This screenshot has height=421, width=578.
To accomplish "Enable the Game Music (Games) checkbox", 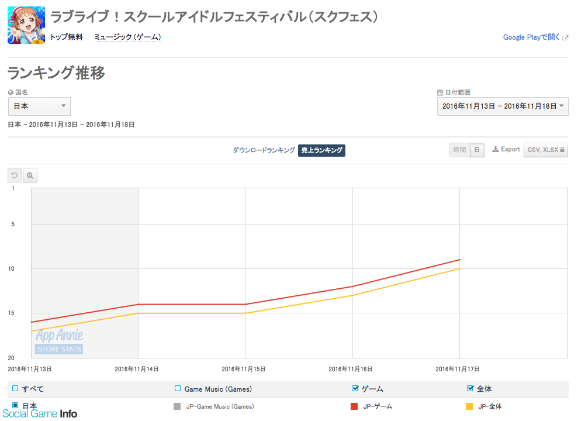I will pos(178,388).
